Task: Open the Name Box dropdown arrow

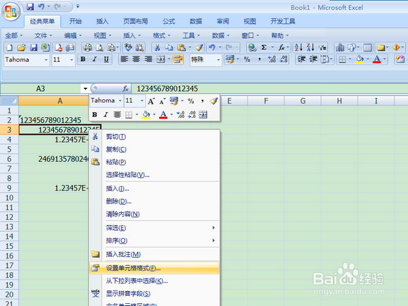Action: [x=85, y=88]
